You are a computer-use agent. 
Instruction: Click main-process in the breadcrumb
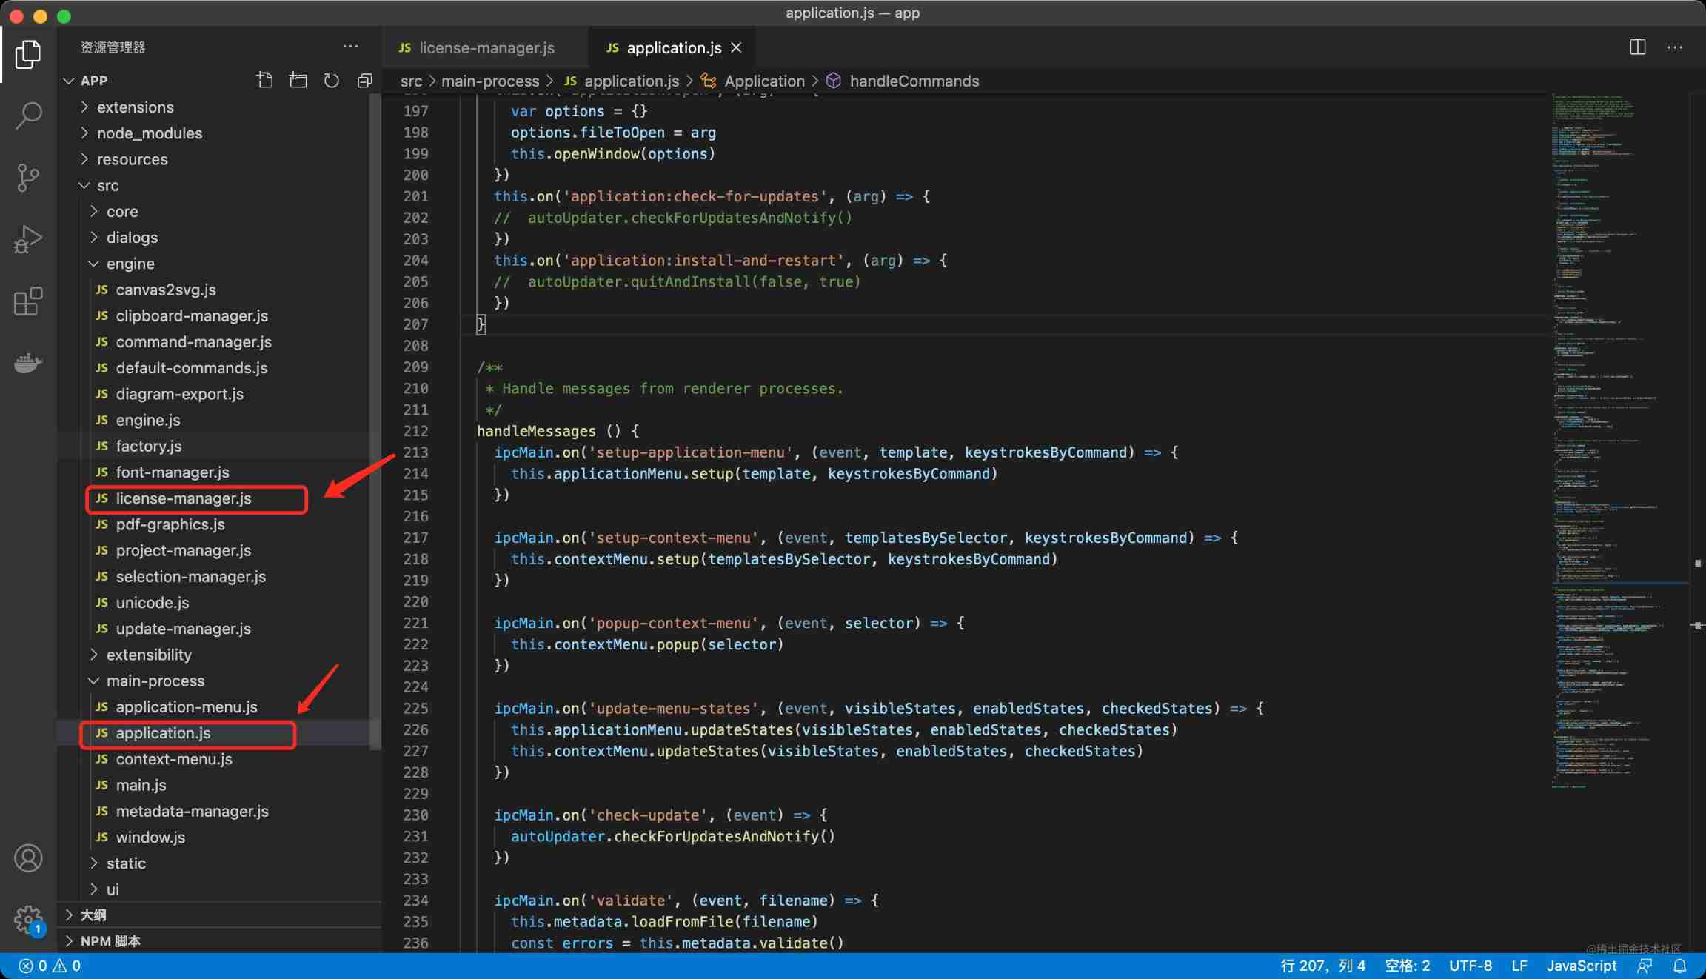point(490,81)
